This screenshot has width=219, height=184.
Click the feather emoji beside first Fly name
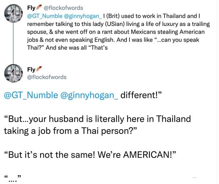[39, 7]
